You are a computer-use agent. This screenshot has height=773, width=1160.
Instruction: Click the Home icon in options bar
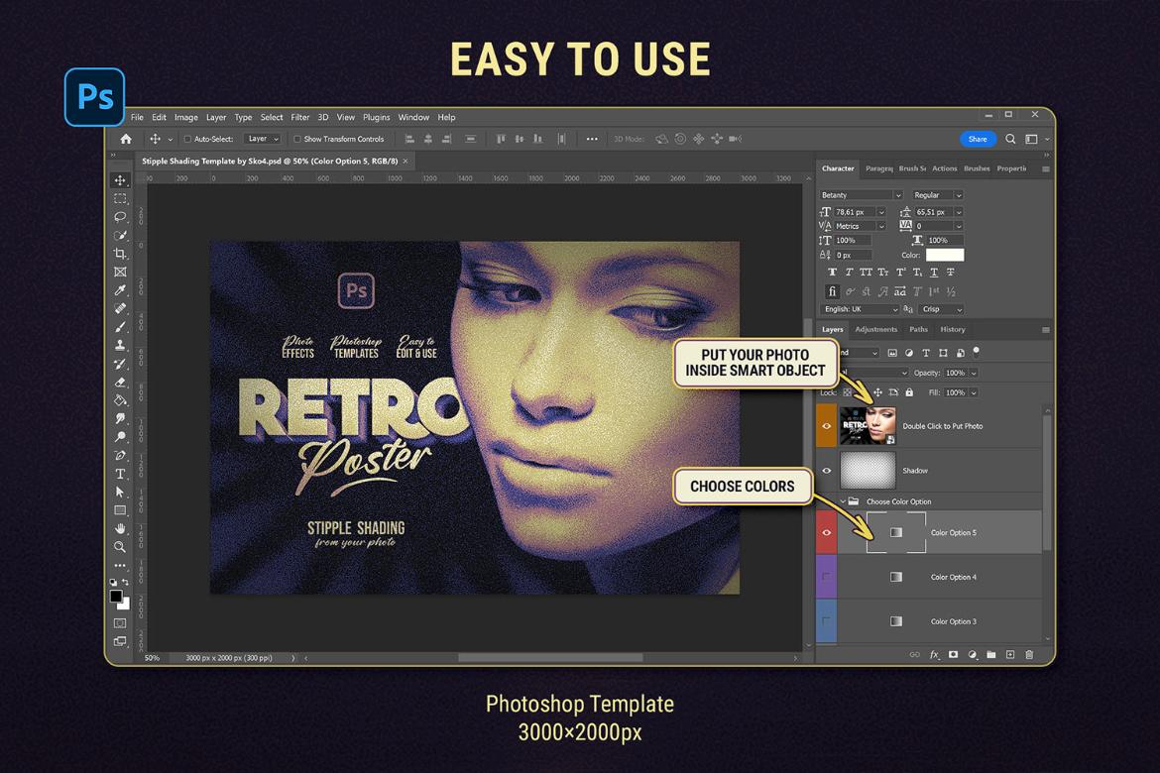[126, 139]
